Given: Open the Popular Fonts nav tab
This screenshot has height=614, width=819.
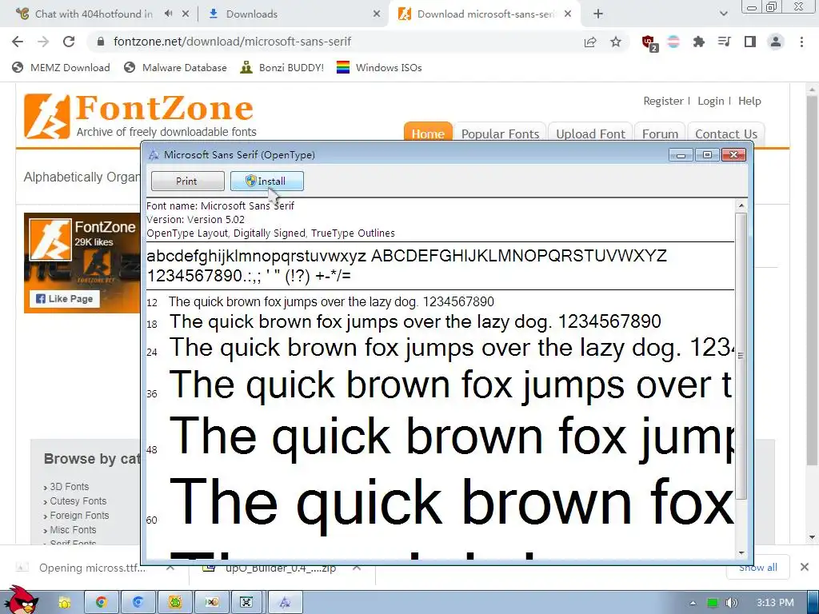Looking at the screenshot, I should (x=500, y=133).
